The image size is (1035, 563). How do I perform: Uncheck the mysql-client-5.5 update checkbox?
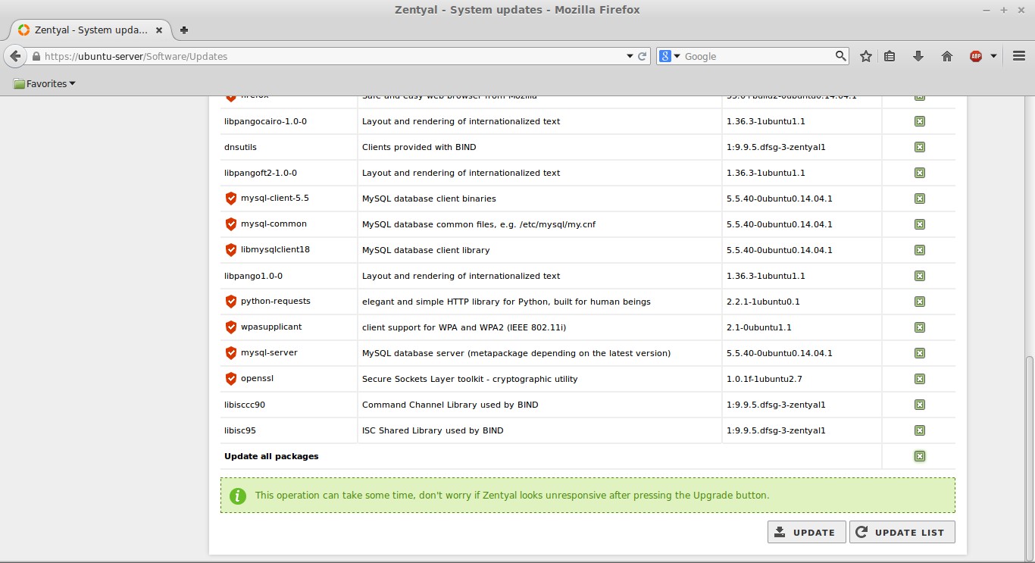tap(919, 199)
